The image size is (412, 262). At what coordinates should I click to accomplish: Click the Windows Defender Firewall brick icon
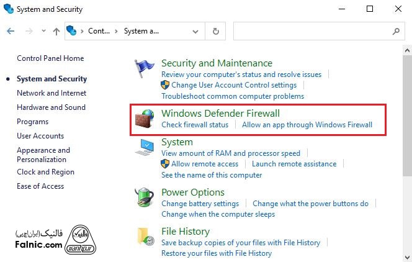(x=145, y=119)
